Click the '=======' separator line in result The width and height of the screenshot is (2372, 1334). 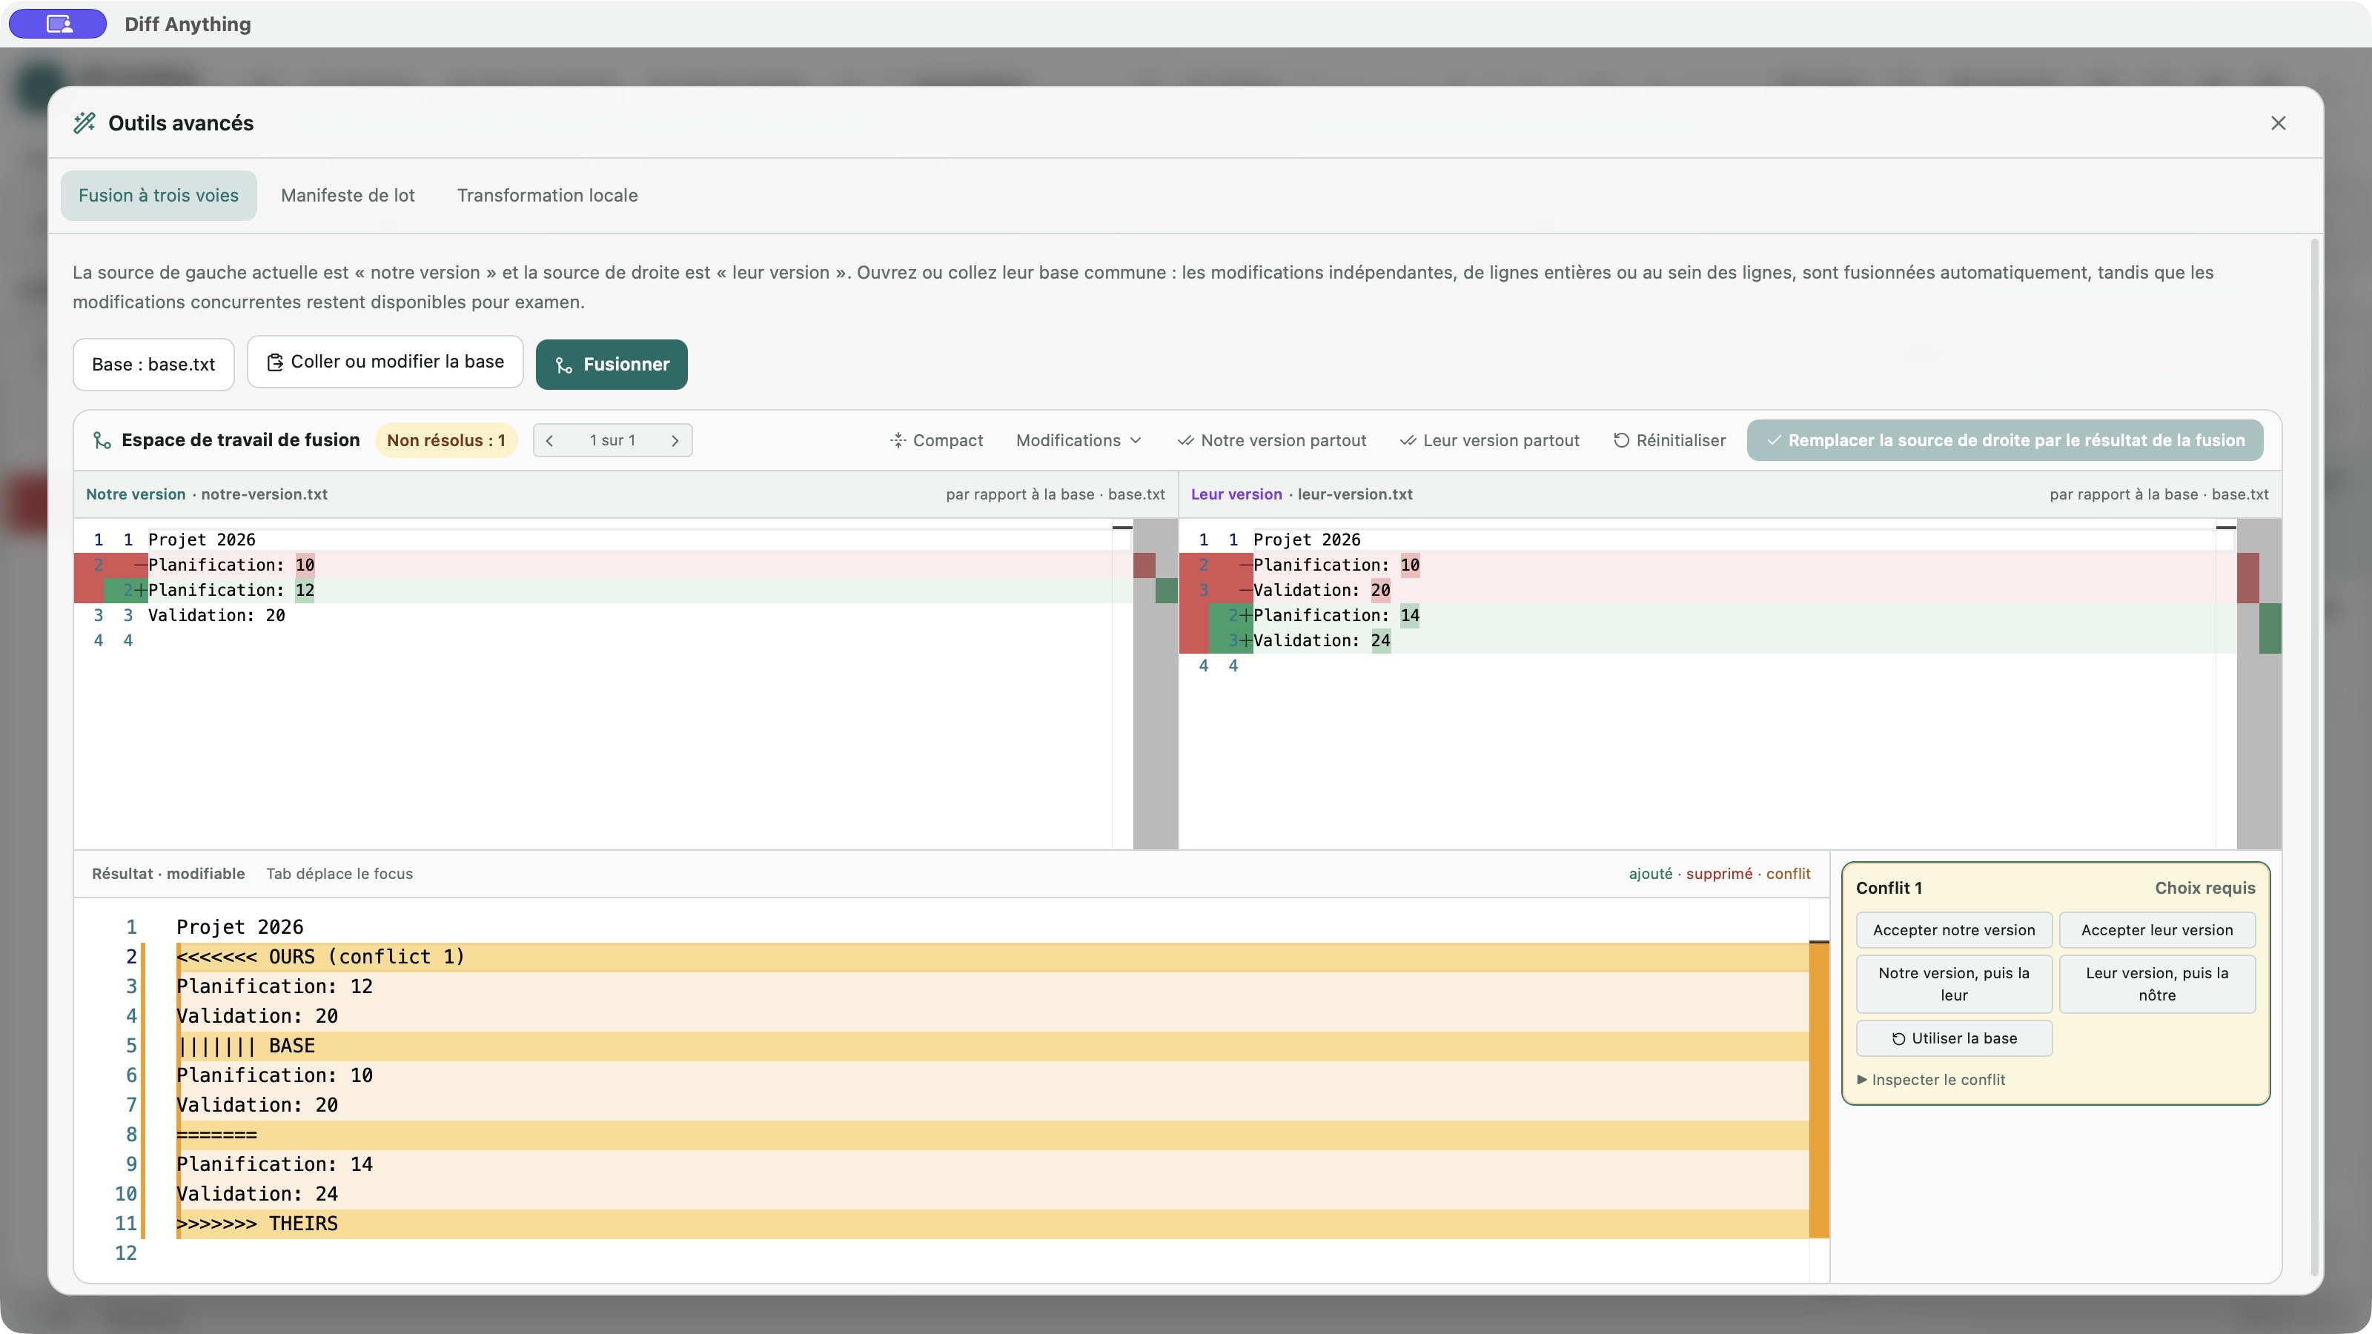click(x=992, y=1135)
